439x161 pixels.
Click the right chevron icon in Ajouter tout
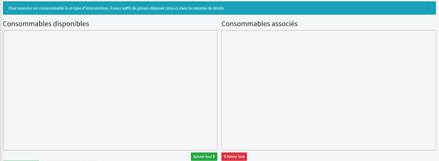pyautogui.click(x=214, y=156)
